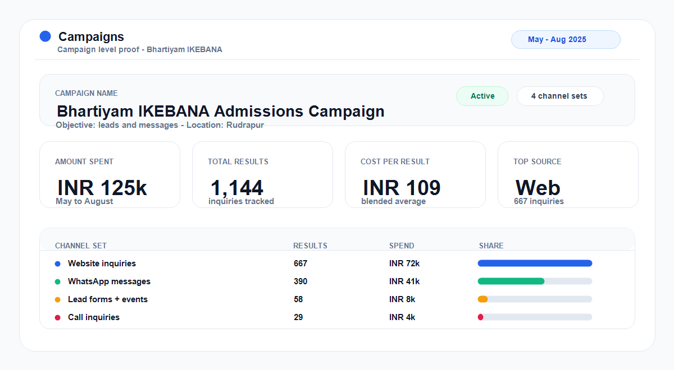
Task: Click the COST PER RESULT card label
Action: (395, 161)
